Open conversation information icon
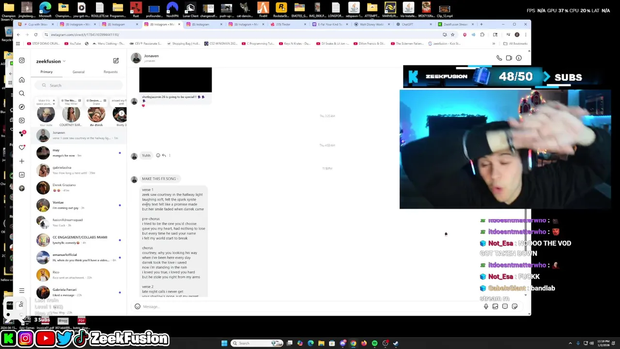The image size is (620, 349). (x=518, y=58)
